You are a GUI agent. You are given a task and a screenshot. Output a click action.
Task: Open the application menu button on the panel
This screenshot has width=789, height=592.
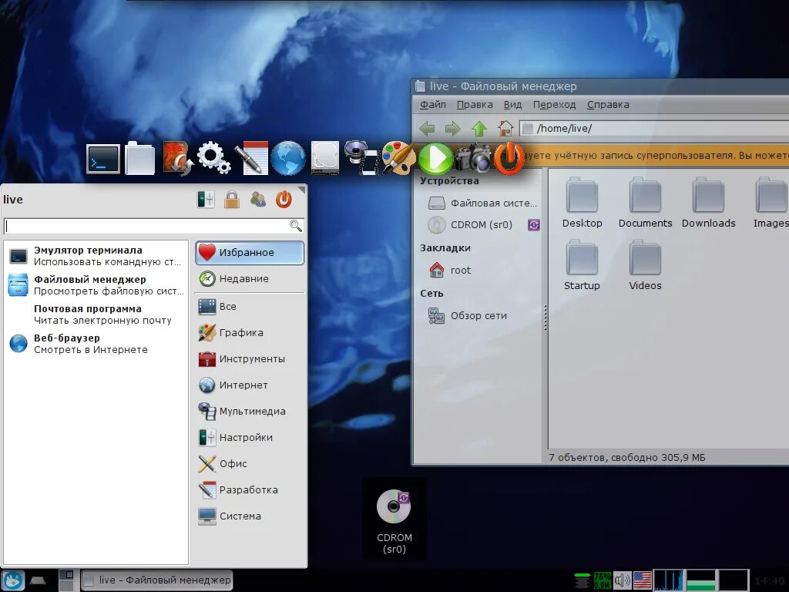tap(13, 581)
